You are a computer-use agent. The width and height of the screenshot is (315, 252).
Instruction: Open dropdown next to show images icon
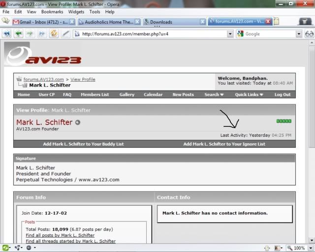[x=282, y=248]
